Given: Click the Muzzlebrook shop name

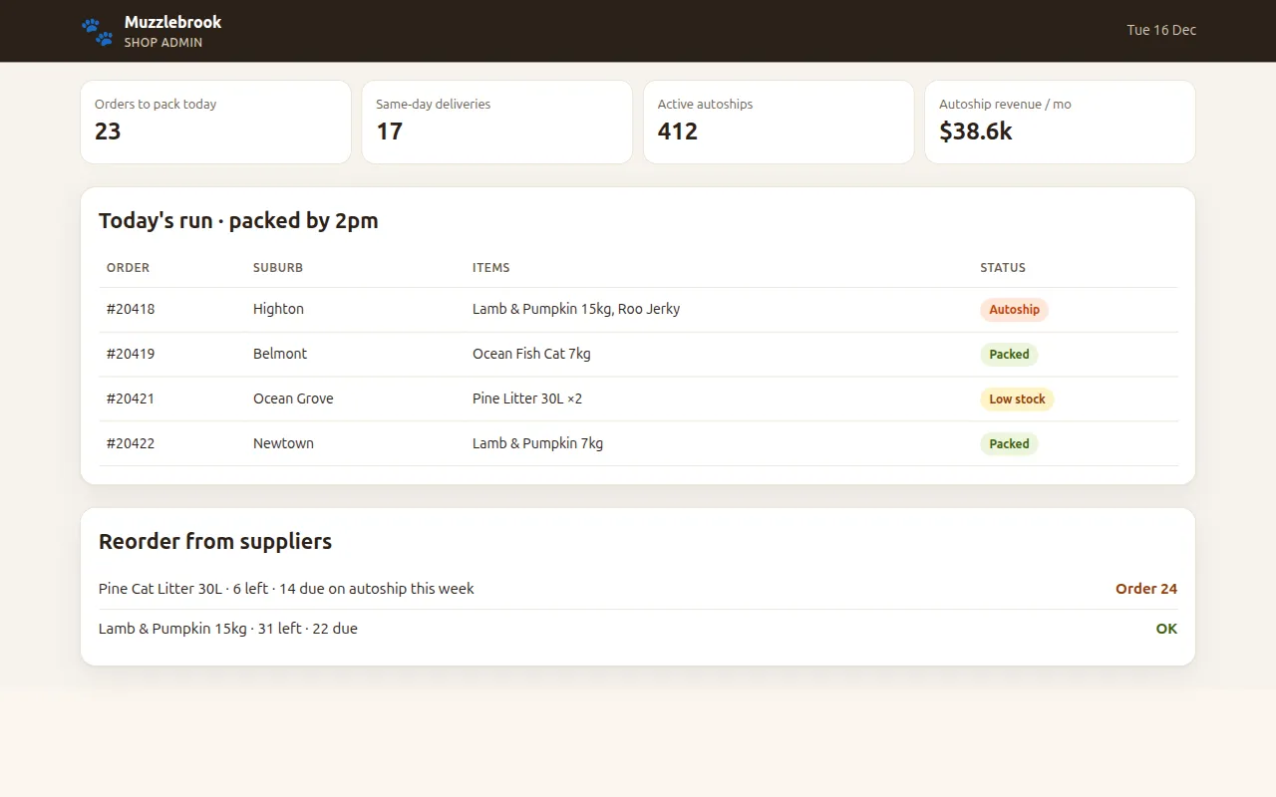Looking at the screenshot, I should pyautogui.click(x=173, y=22).
